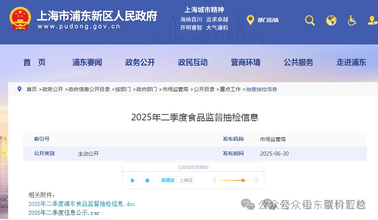Open the search magnifier icon
The height and width of the screenshot is (220, 378).
click(x=309, y=20)
